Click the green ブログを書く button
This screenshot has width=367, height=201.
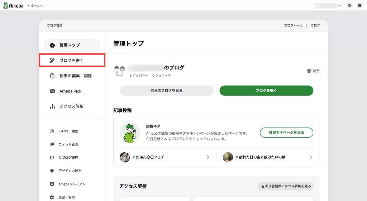266,91
